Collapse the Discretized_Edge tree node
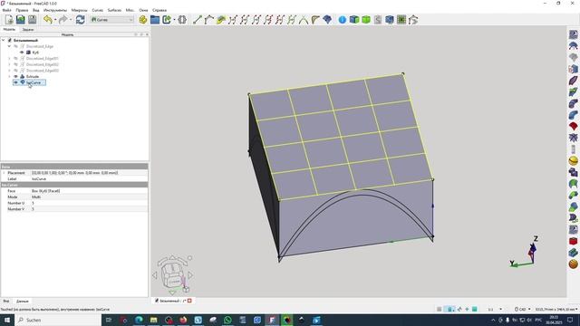Screen dimensions: 580x326 point(9,46)
